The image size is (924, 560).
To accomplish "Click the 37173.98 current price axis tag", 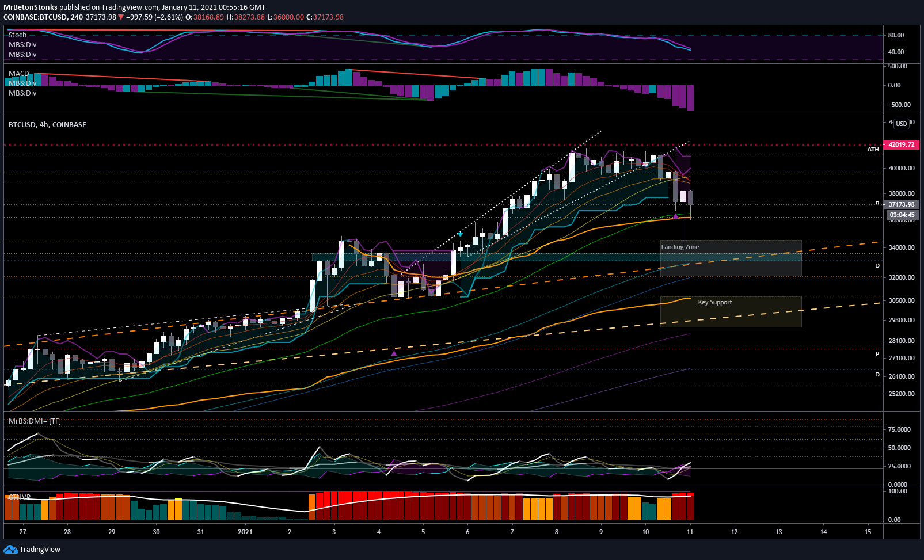I will pos(902,204).
